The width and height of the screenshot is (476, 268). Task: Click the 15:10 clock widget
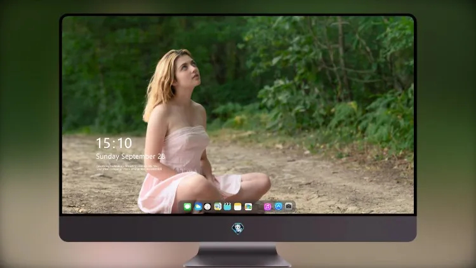click(x=114, y=143)
